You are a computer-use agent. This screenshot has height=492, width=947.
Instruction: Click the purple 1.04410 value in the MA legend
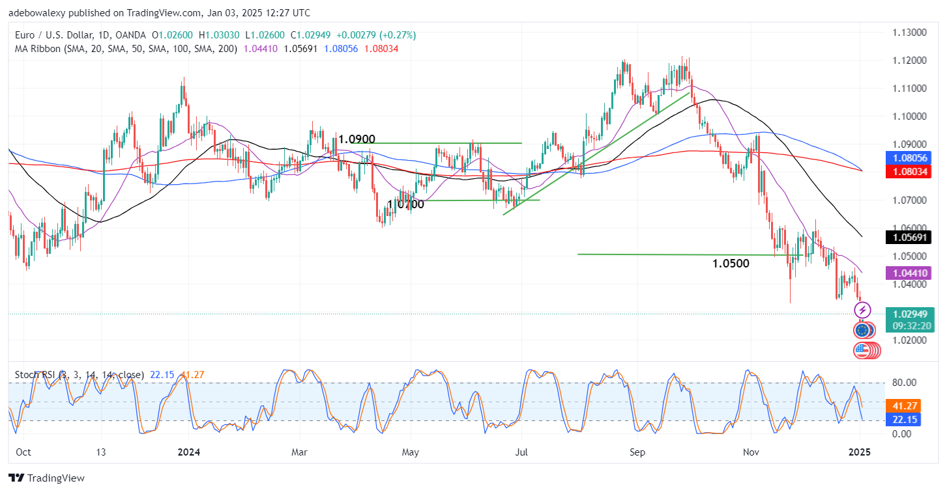coord(260,49)
